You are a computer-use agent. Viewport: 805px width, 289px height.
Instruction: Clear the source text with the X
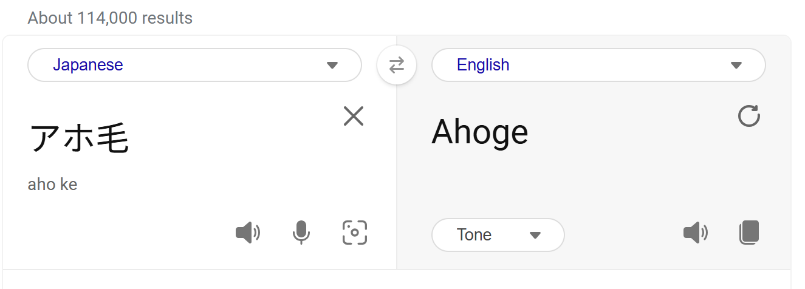click(353, 116)
